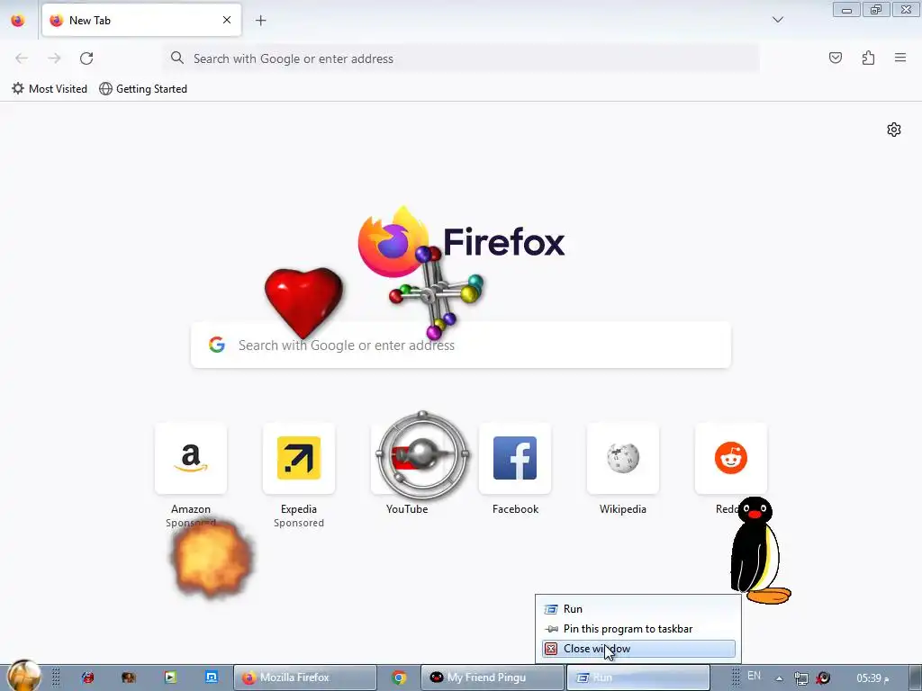Viewport: 922px width, 691px height.
Task: Open Save to Pocket
Action: (x=835, y=58)
